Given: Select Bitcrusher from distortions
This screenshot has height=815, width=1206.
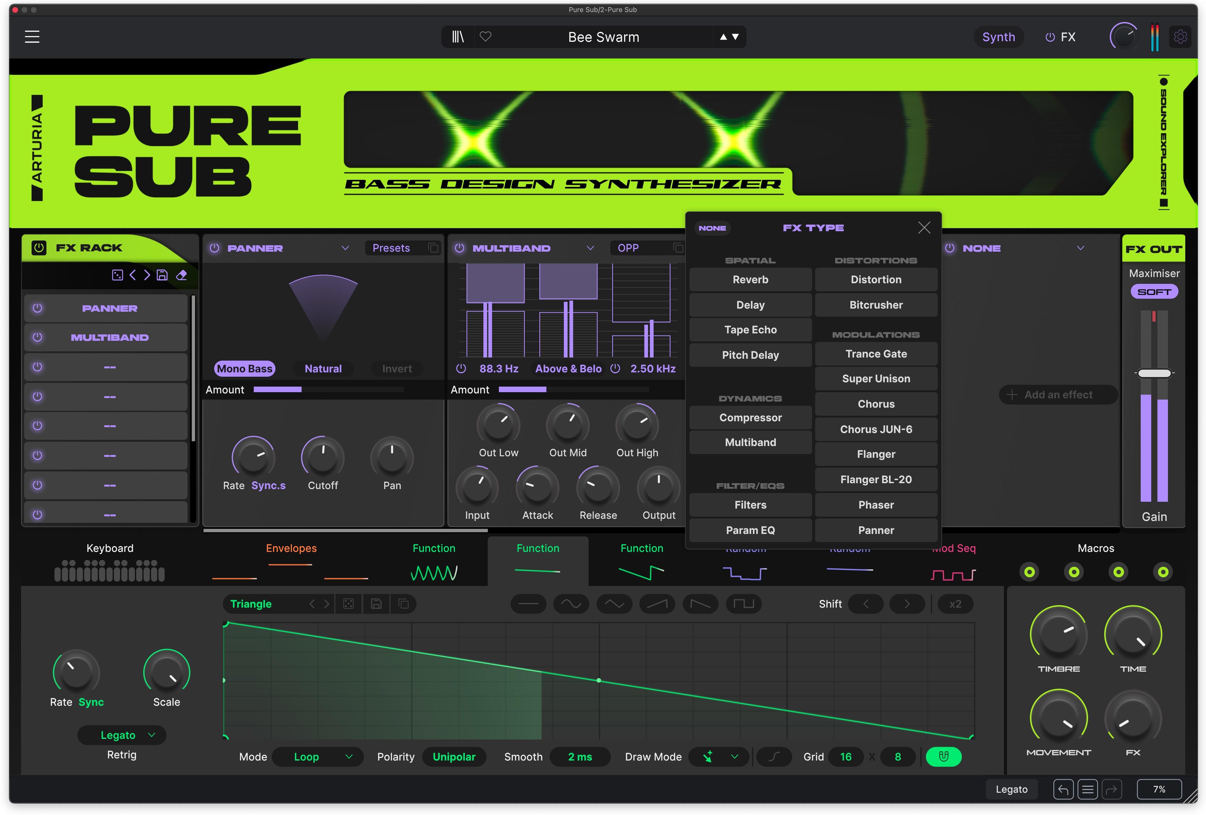Looking at the screenshot, I should [x=876, y=305].
